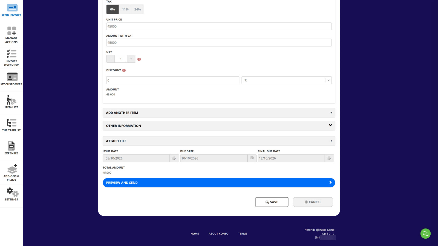Click the Due Date field
This screenshot has height=246, width=438.
click(x=214, y=158)
